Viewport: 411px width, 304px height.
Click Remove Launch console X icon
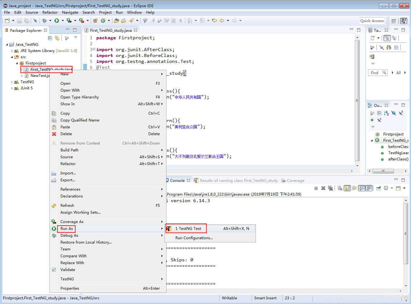click(x=323, y=188)
